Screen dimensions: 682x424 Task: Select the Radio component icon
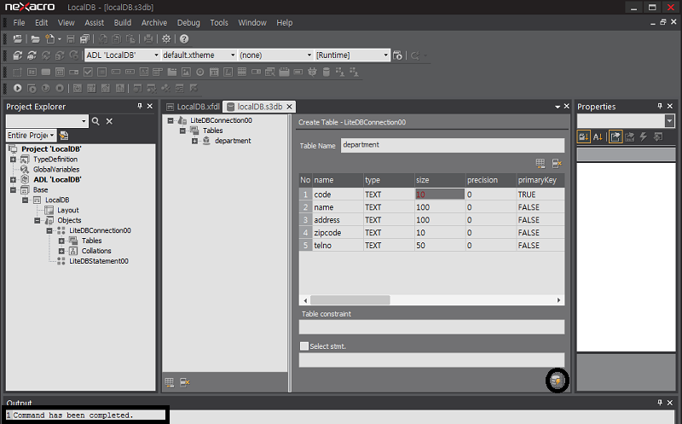point(200,72)
